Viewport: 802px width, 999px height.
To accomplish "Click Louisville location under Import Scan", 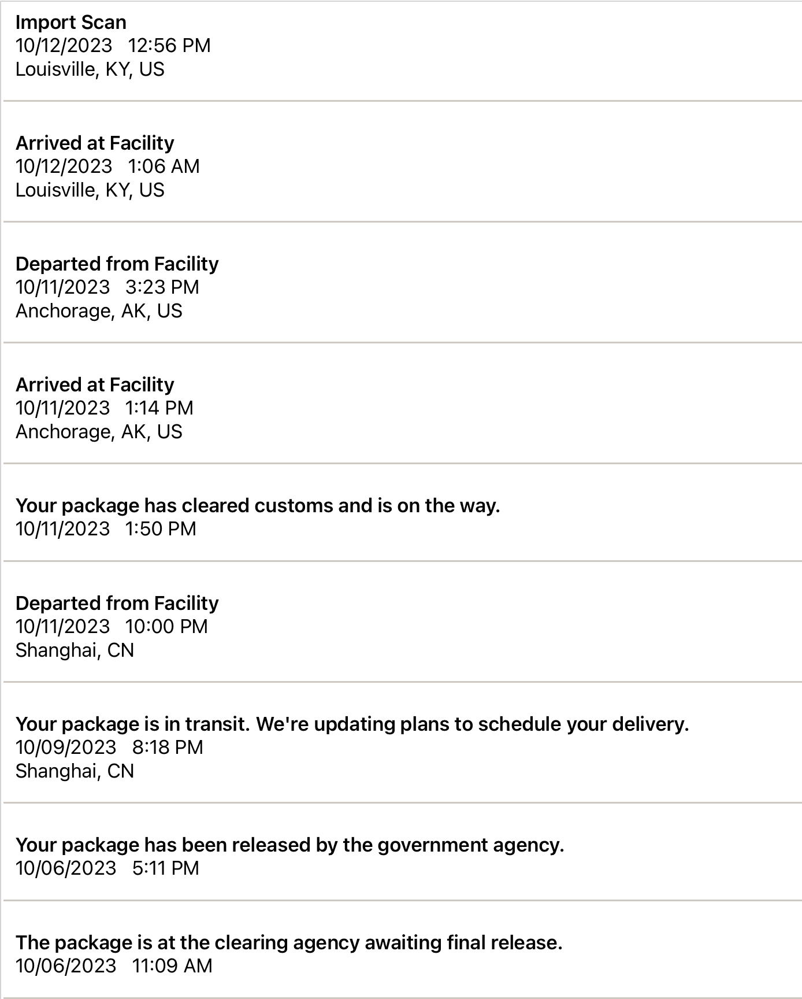I will click(90, 69).
